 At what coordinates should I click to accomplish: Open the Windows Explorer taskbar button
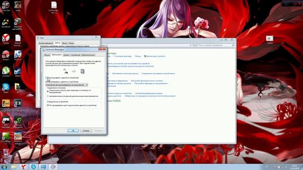14,167
